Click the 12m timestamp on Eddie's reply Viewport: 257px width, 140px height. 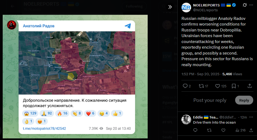tap(244, 117)
